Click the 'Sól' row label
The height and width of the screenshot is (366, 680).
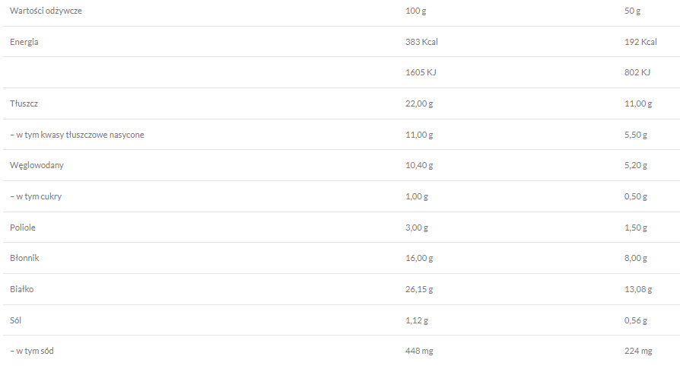click(17, 320)
